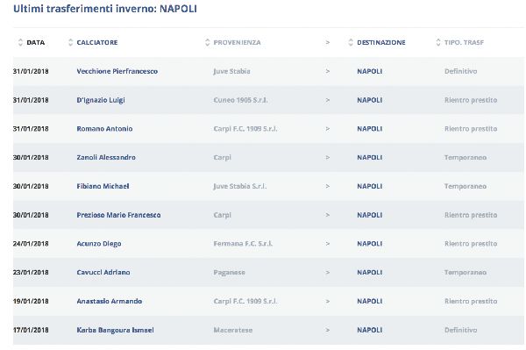This screenshot has height=350, width=526.
Task: Click NAPOLI destination in Vecchione row
Action: [x=370, y=71]
